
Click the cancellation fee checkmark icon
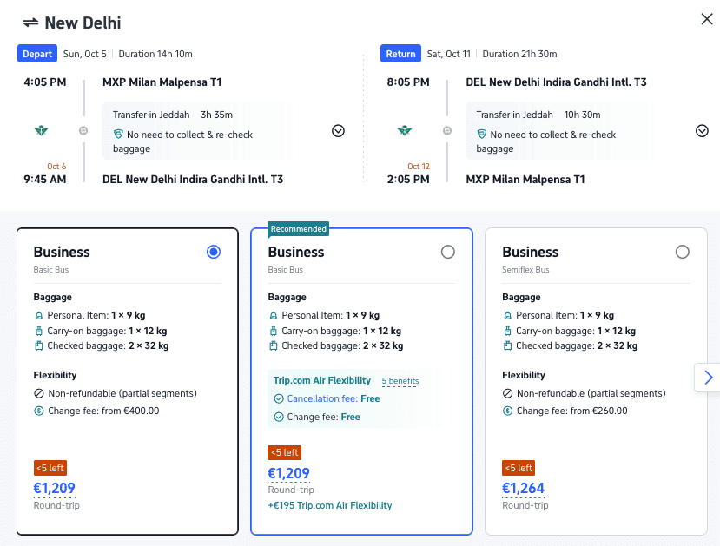pyautogui.click(x=279, y=399)
